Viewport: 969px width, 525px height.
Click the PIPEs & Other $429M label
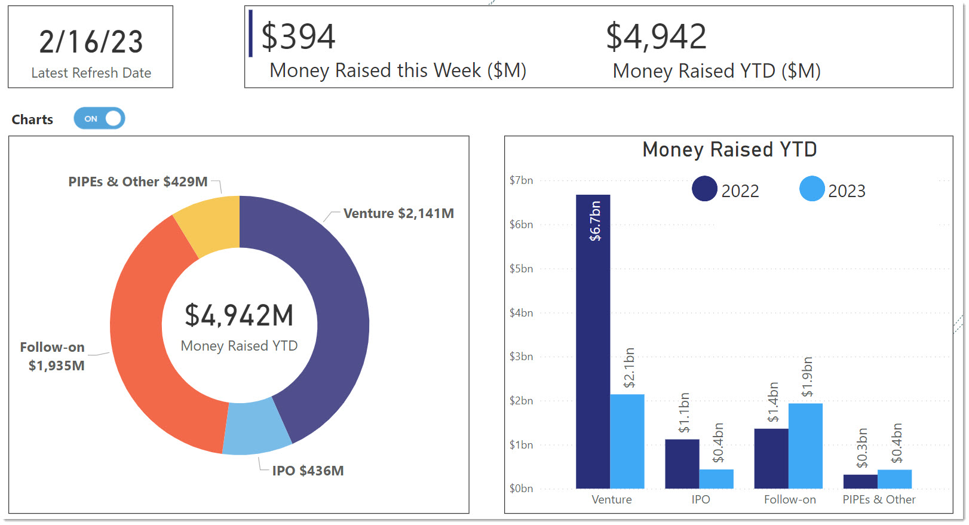(x=138, y=182)
